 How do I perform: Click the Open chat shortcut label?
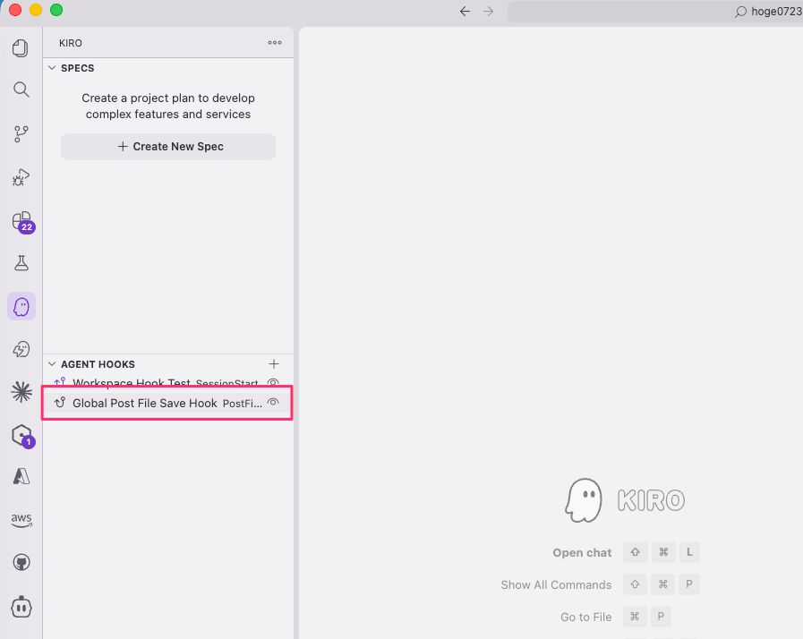(582, 553)
